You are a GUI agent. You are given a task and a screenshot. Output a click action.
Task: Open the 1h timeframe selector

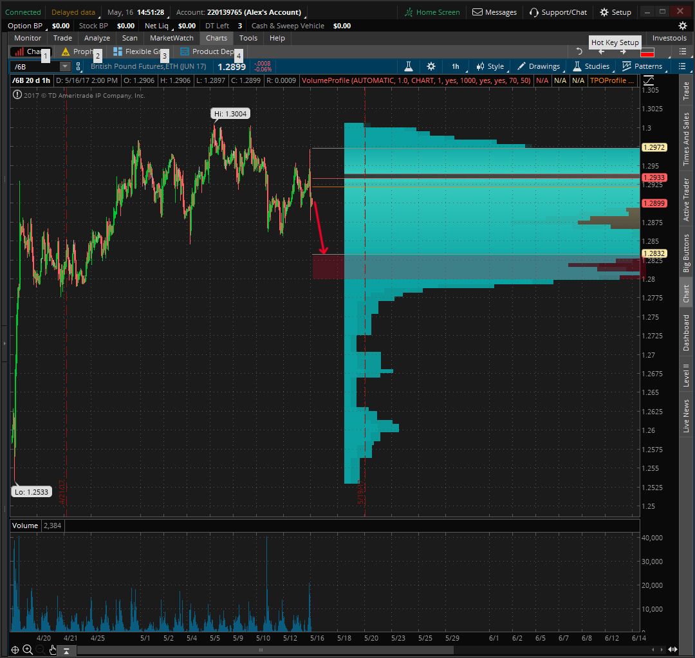point(456,66)
